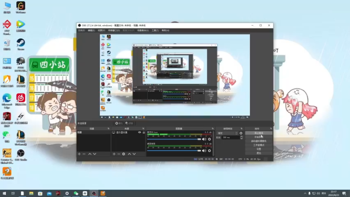This screenshot has height=197, width=350.
Task: Open the third OBS menu, View
Action: 101,30
